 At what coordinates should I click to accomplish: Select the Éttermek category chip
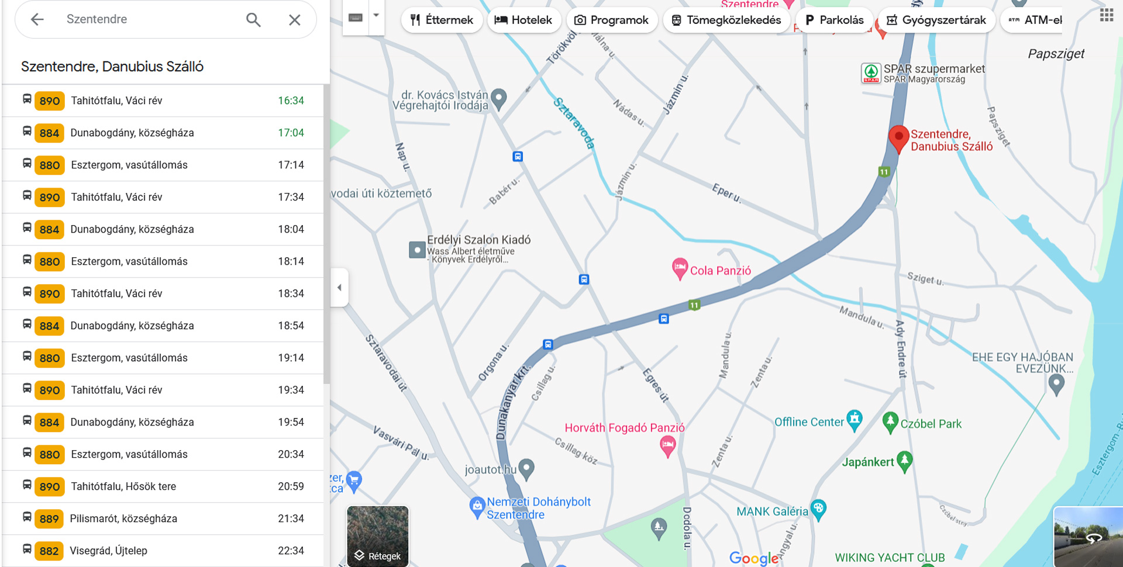point(442,20)
